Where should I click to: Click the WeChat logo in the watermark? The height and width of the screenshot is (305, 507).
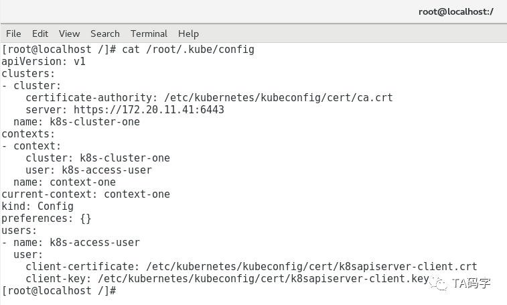439,284
